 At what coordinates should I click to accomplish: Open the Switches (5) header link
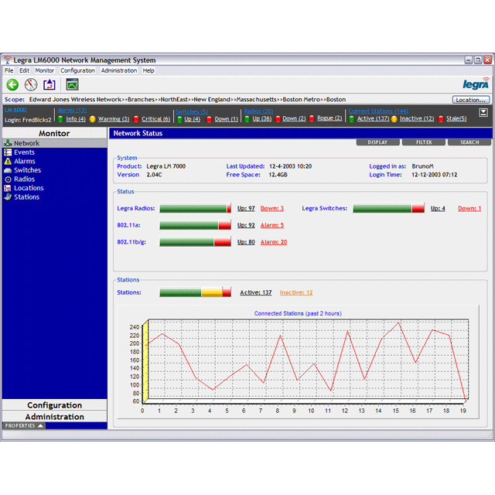(192, 111)
